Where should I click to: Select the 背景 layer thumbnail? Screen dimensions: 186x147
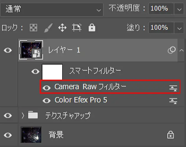click(31, 135)
